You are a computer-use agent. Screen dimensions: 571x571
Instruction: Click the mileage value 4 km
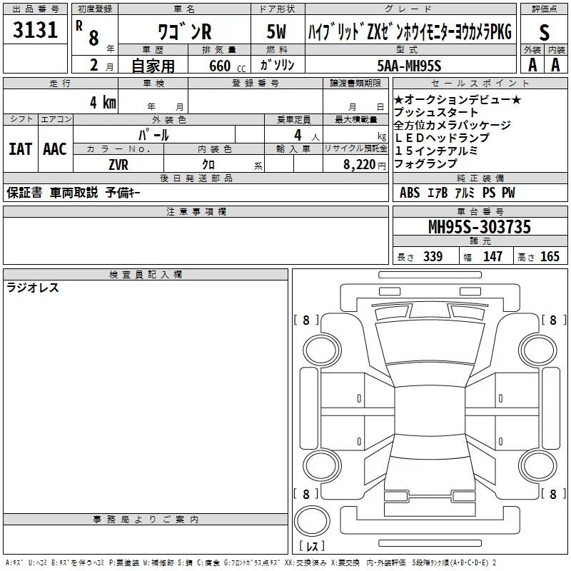tap(102, 102)
